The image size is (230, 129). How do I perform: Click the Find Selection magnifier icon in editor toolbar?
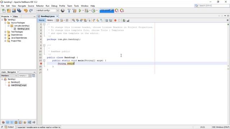tap(73, 20)
